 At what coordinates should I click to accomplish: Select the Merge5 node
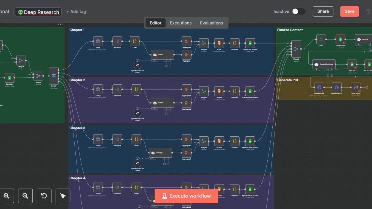(204, 141)
